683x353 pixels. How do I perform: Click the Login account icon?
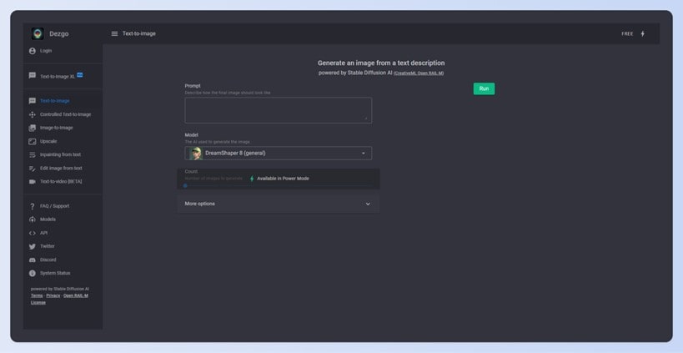pos(33,51)
